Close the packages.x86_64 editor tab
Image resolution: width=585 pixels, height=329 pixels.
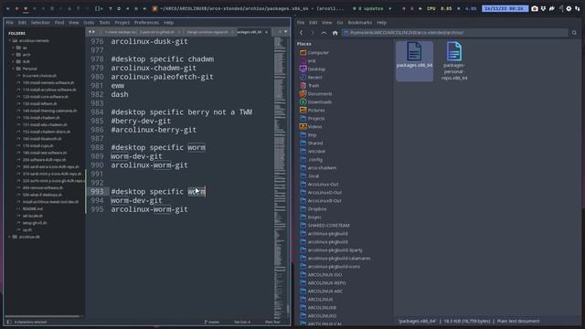266,32
